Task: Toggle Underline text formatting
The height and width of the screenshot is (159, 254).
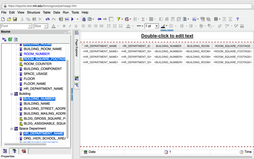Action: pyautogui.click(x=75, y=26)
